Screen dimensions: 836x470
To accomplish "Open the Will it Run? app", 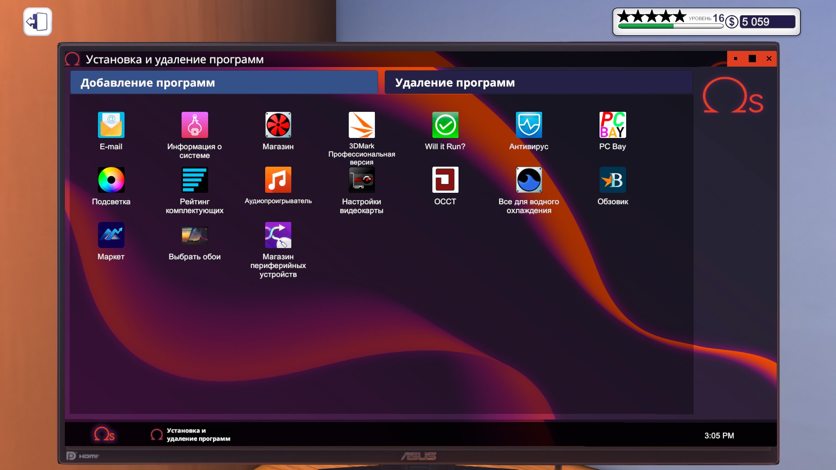I will (445, 125).
